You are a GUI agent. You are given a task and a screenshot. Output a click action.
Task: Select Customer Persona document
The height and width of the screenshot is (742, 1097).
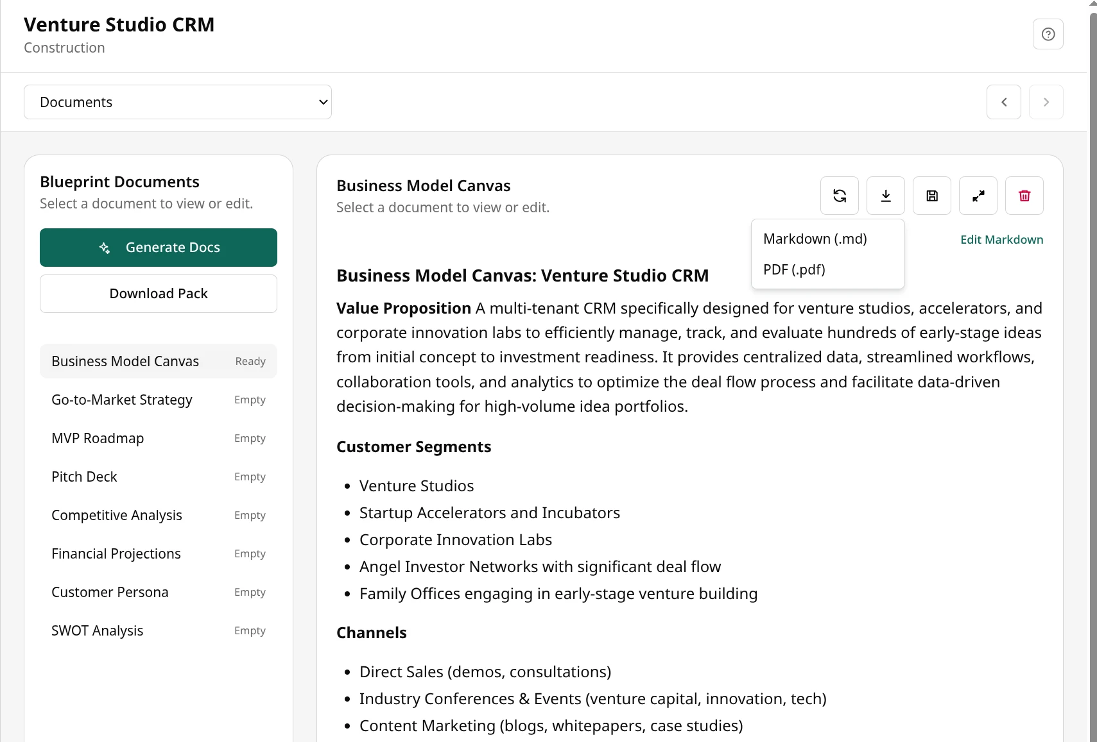[x=159, y=592]
